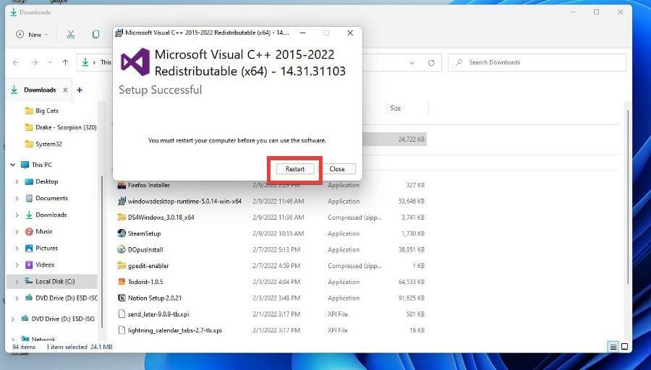Click the Todoist file icon
The height and width of the screenshot is (370, 651).
122,282
